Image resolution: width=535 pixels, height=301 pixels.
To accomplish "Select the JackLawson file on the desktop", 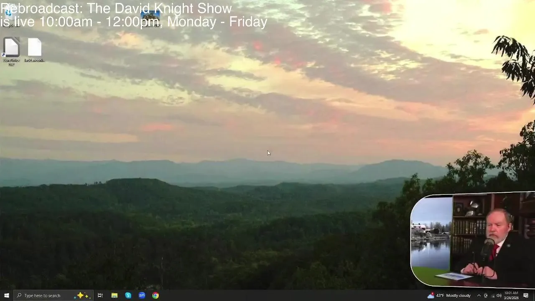I will [x=35, y=50].
